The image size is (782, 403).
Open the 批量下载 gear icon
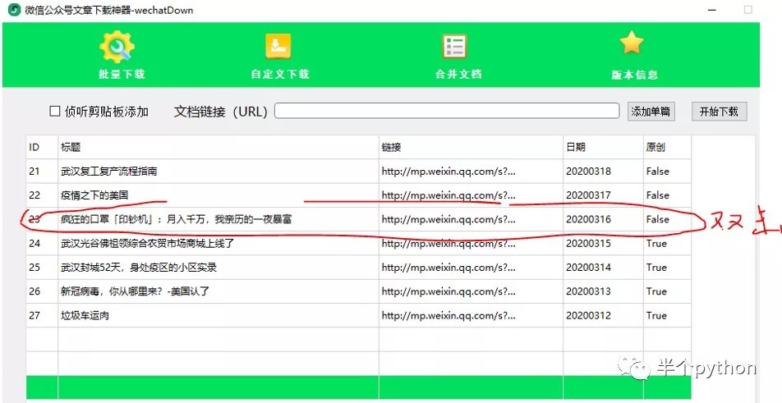117,47
